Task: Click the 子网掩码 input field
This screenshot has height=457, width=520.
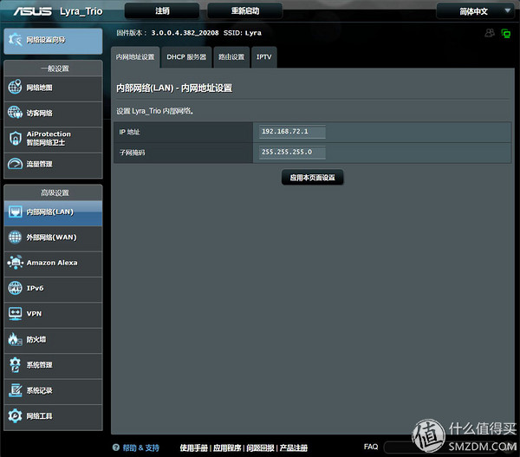Action: pos(292,153)
